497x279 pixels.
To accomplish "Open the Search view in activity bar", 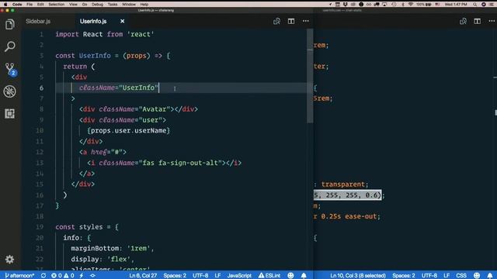I will (x=10, y=46).
